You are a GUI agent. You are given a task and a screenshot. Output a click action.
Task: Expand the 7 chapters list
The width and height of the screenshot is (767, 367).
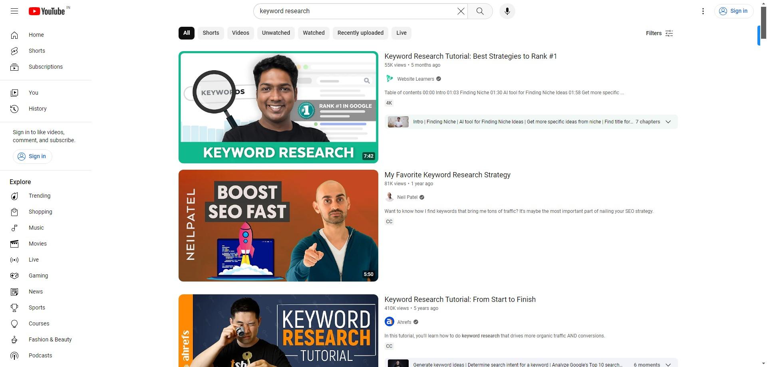tap(668, 122)
